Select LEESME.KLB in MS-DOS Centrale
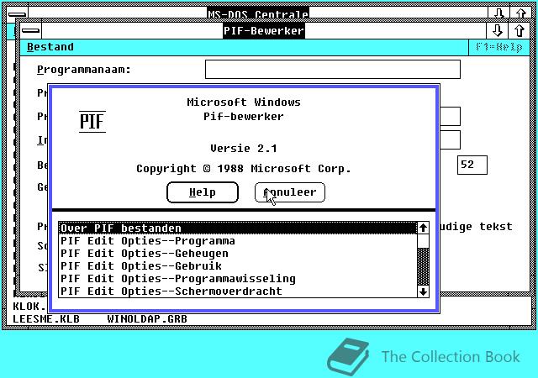Viewport: 538px width, 378px height. pyautogui.click(x=46, y=319)
